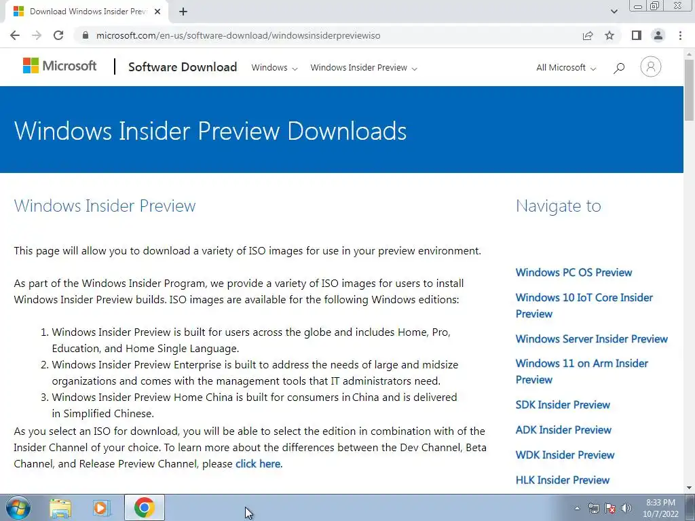Click the padlock site info icon
The image size is (695, 521).
click(86, 35)
